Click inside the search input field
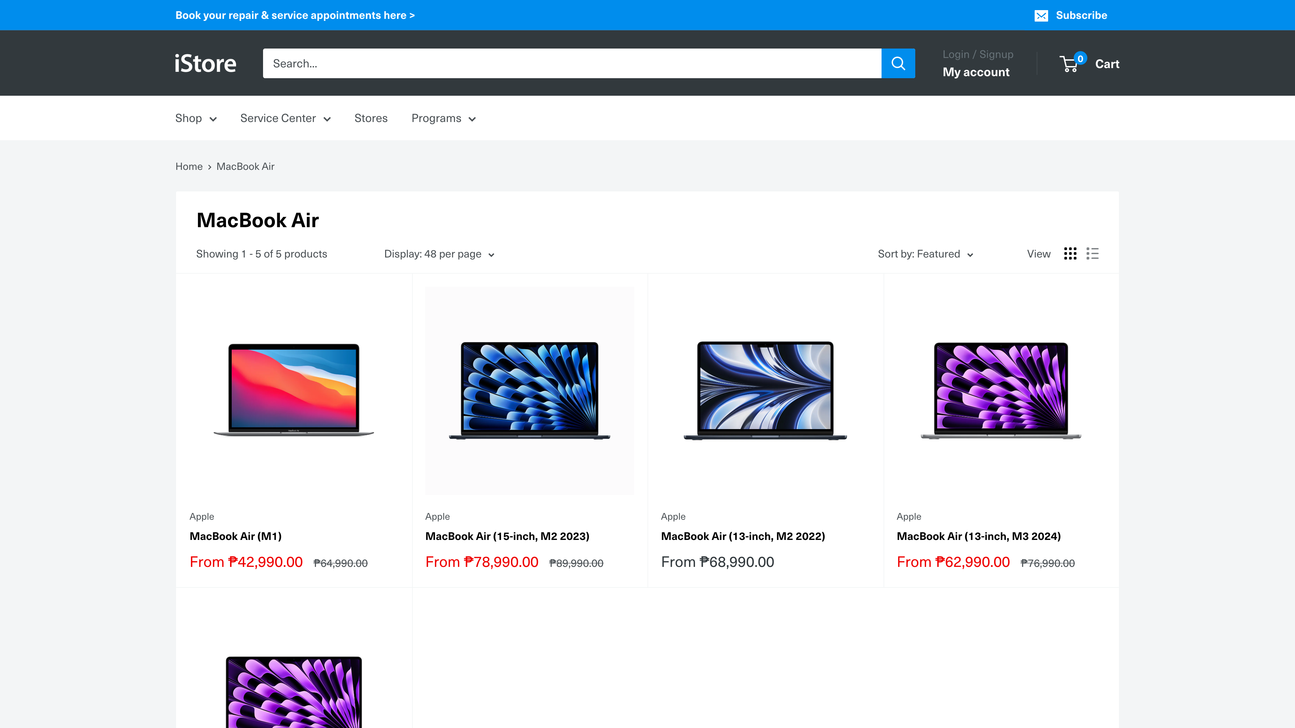Image resolution: width=1295 pixels, height=728 pixels. tap(553, 63)
